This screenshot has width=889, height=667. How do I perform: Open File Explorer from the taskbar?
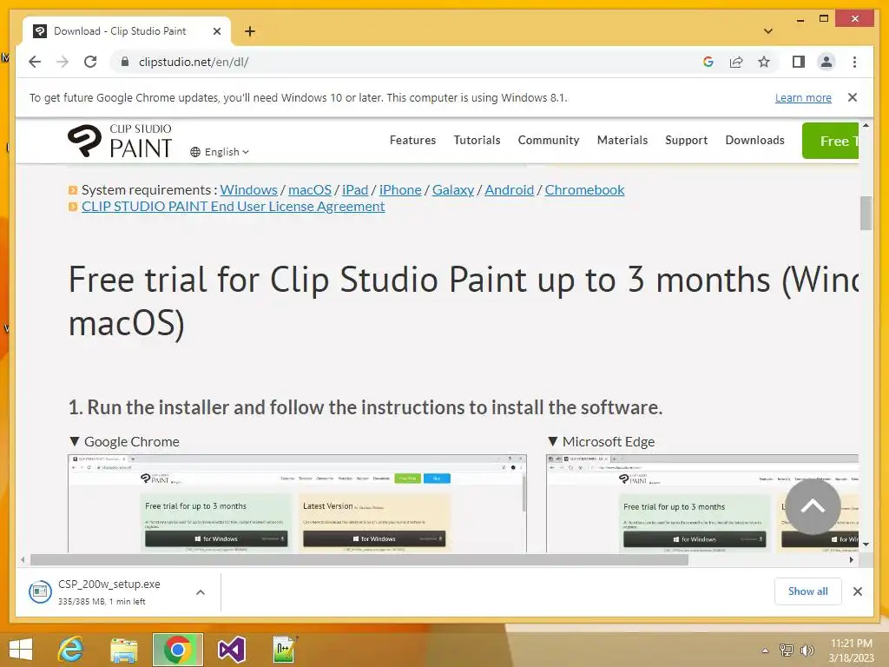coord(124,650)
